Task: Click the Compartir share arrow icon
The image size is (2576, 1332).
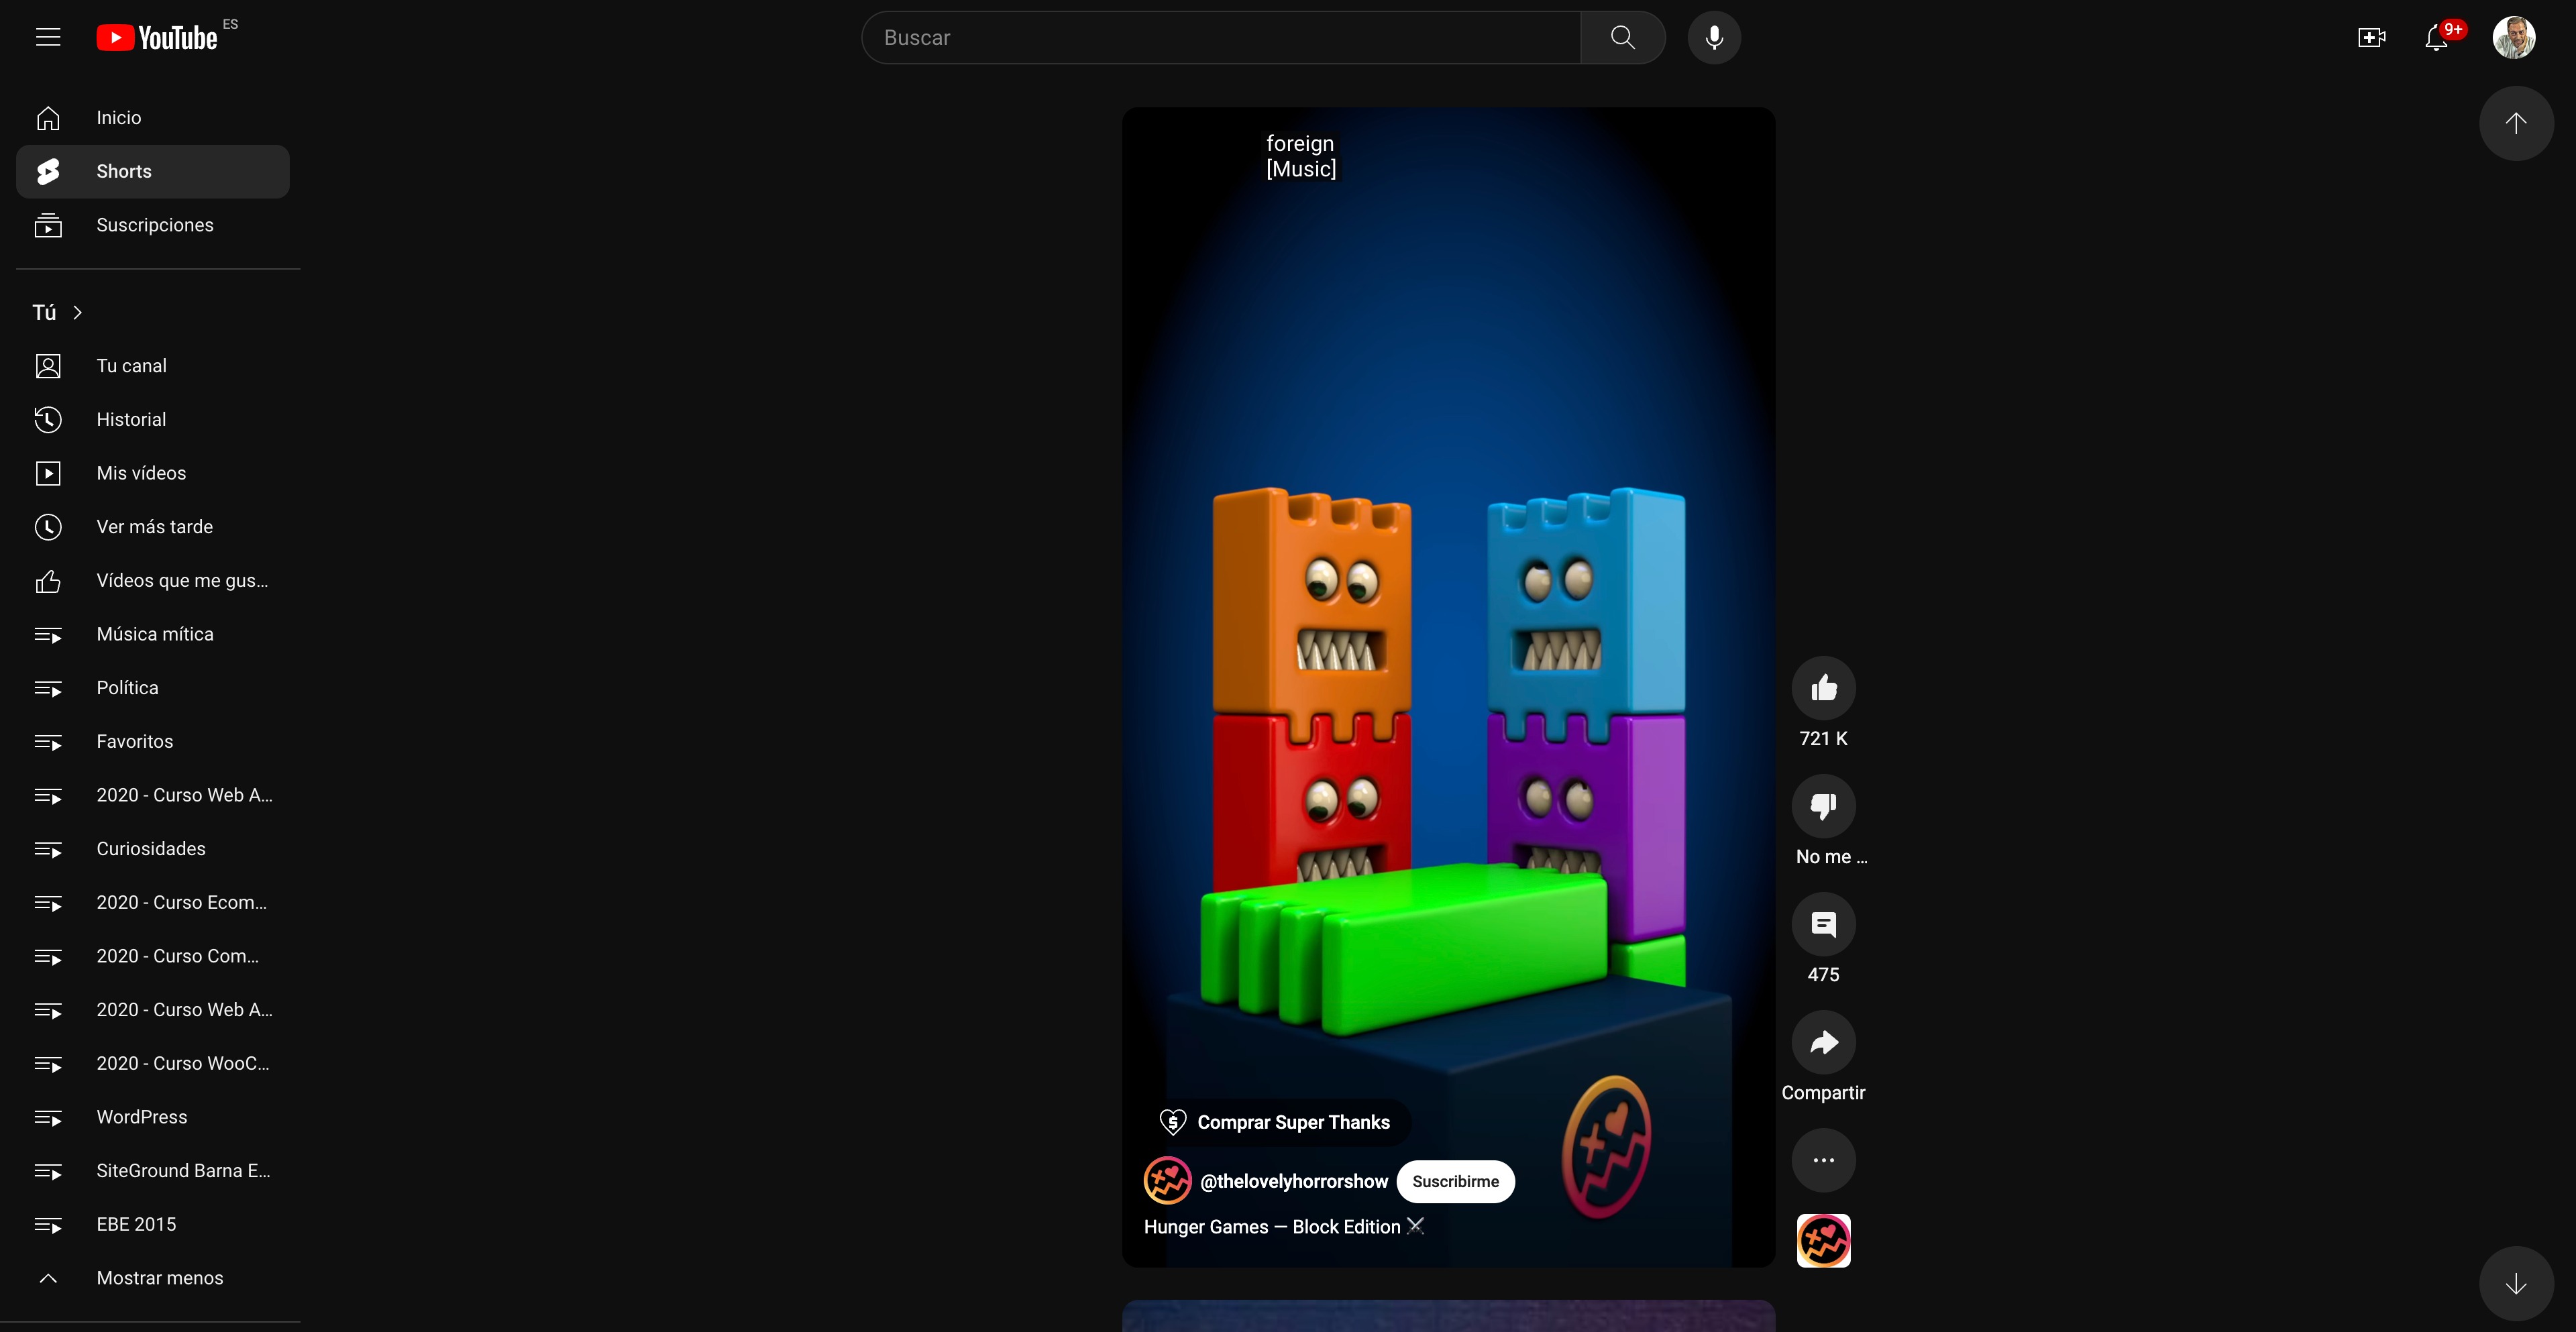Action: 1823,1042
